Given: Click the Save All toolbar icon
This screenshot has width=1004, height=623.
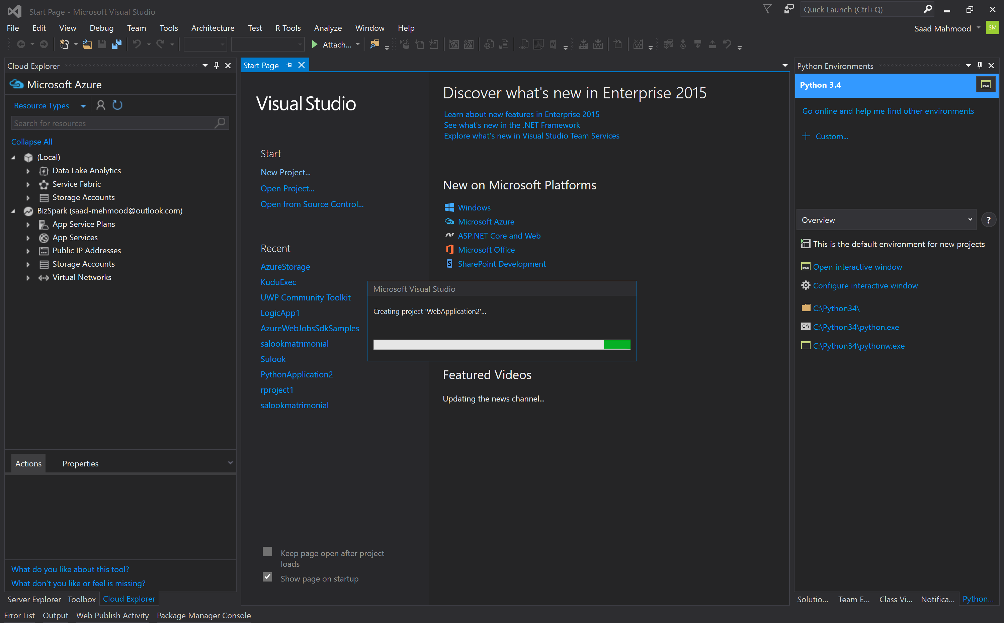Looking at the screenshot, I should click(x=117, y=44).
